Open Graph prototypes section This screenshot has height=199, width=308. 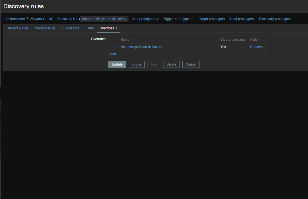pyautogui.click(x=212, y=19)
